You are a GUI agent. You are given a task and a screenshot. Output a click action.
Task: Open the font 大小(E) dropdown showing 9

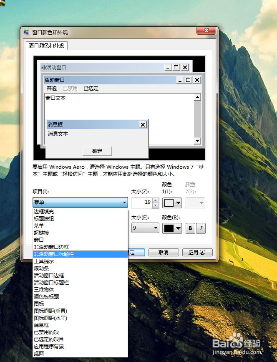pyautogui.click(x=145, y=228)
